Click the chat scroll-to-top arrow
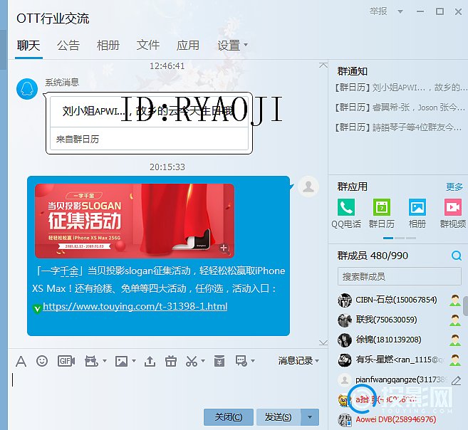Image resolution: width=468 pixels, height=430 pixels. coord(323,65)
